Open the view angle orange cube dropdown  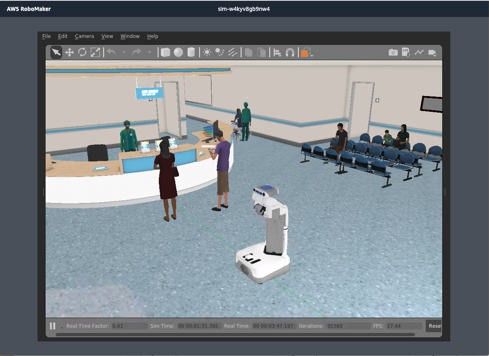(307, 52)
